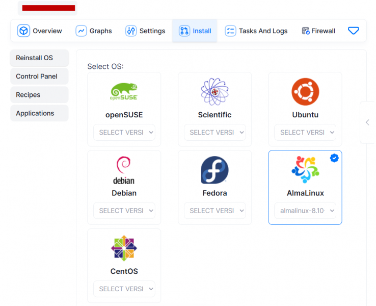
Task: Select the CentOS pinwheel logo
Action: (124, 248)
